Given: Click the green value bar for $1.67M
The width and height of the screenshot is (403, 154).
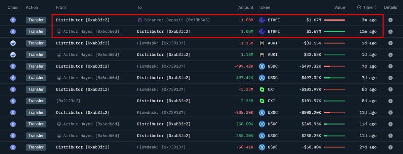Looking at the screenshot, I should click(334, 31).
